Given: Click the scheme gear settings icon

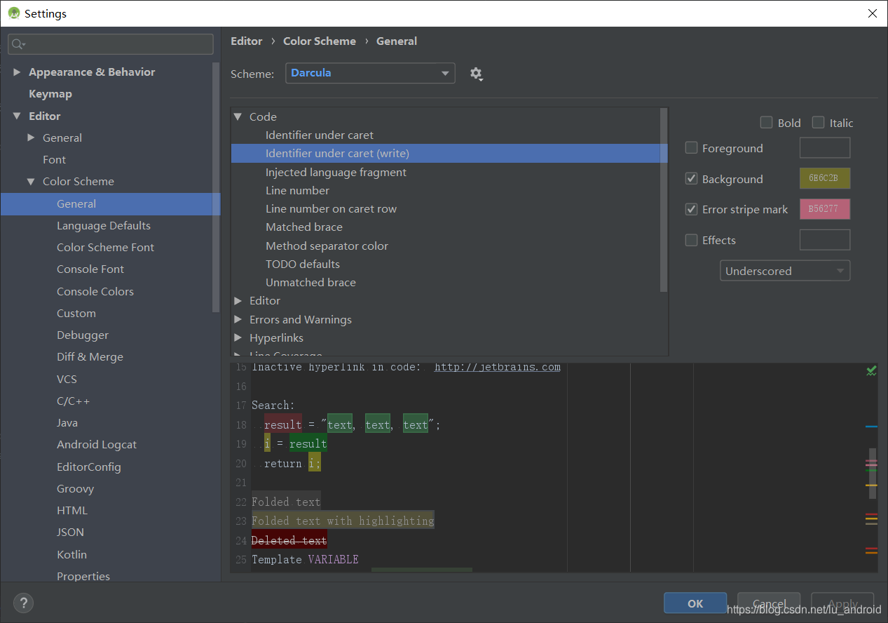Looking at the screenshot, I should pos(477,74).
